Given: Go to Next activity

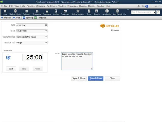Looking at the screenshot, I should [16, 18].
